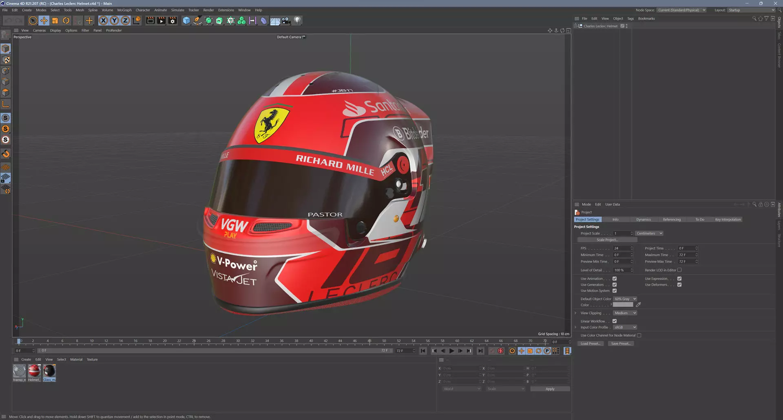Click the Load Preset button
Viewport: 783px width, 420px height.
tap(590, 343)
